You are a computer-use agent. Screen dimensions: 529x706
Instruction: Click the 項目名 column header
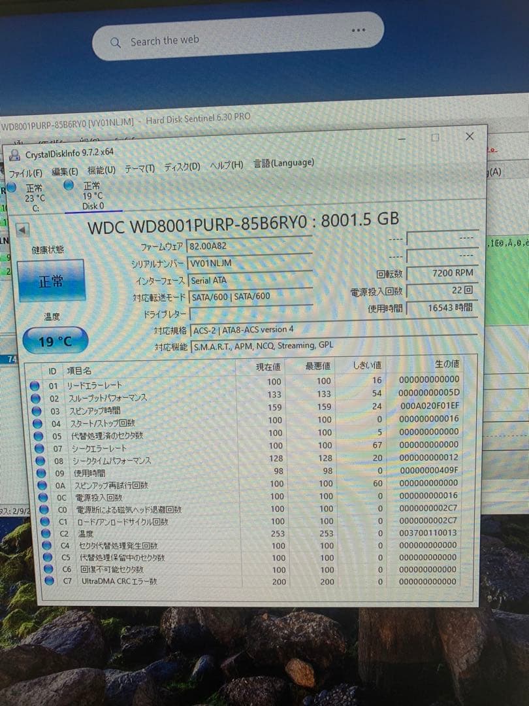click(x=79, y=371)
